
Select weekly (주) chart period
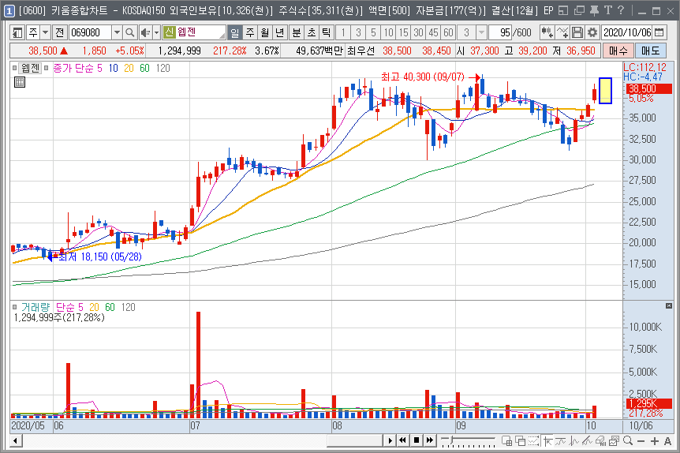click(x=250, y=32)
